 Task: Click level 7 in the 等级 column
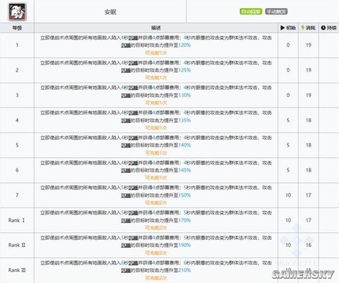(x=17, y=195)
